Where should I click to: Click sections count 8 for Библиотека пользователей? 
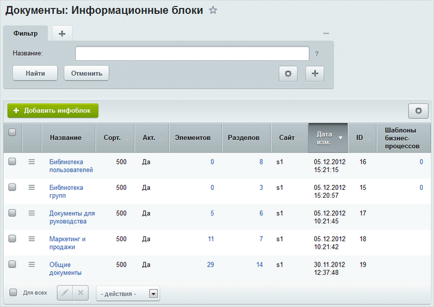coord(261,162)
